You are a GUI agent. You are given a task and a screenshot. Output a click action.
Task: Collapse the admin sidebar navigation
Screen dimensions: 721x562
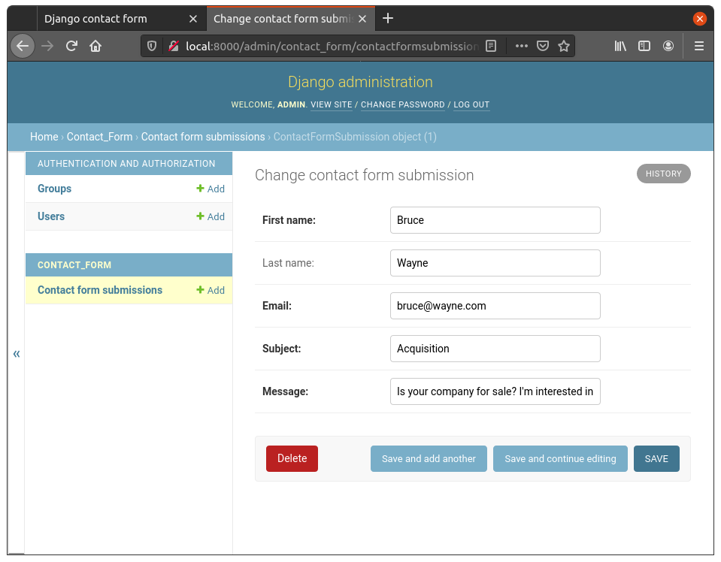pyautogui.click(x=17, y=353)
